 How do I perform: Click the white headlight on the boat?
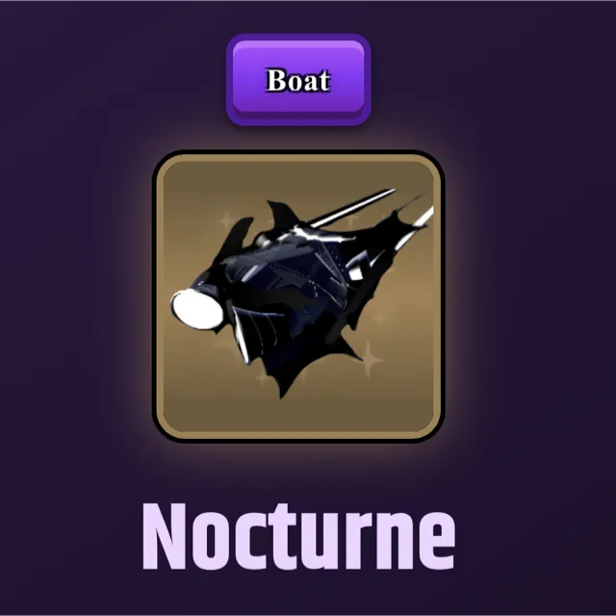(x=197, y=309)
